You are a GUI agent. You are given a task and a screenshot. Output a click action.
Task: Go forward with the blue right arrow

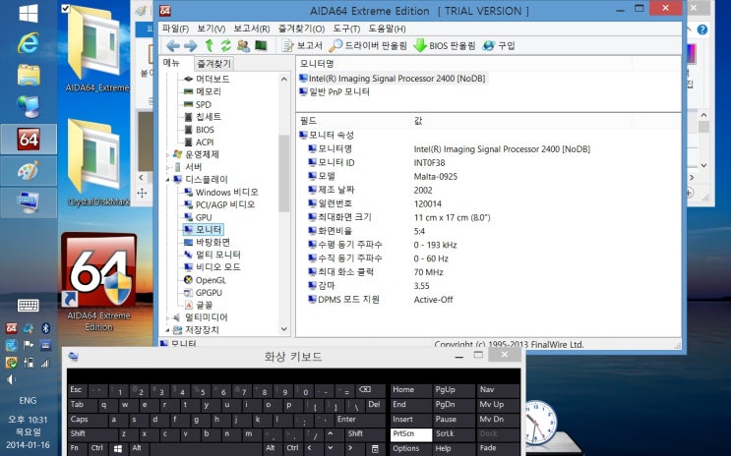coord(191,45)
